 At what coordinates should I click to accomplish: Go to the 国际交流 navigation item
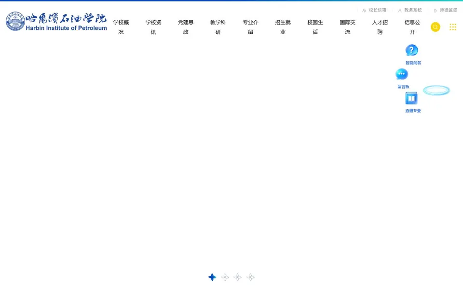pos(348,27)
